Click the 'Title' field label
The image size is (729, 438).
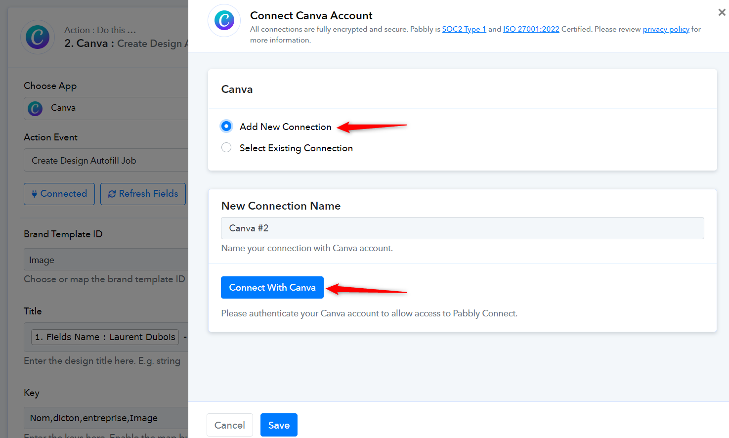tap(33, 311)
